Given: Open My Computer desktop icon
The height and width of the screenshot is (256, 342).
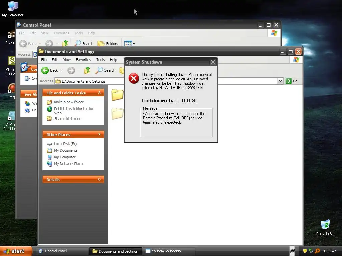Looking at the screenshot, I should [13, 9].
